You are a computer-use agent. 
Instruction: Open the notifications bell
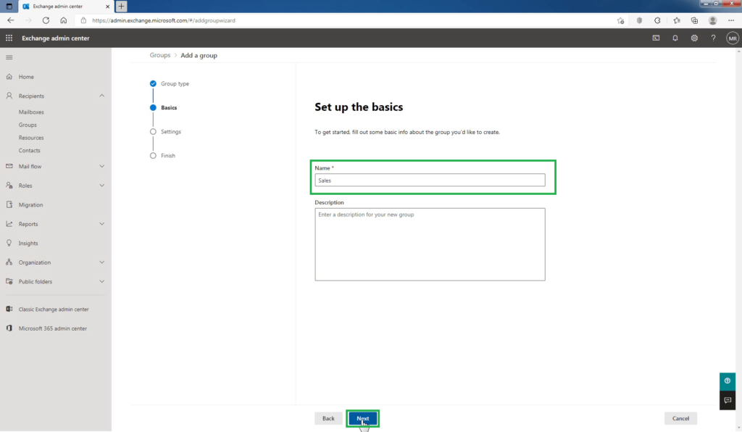tap(675, 38)
